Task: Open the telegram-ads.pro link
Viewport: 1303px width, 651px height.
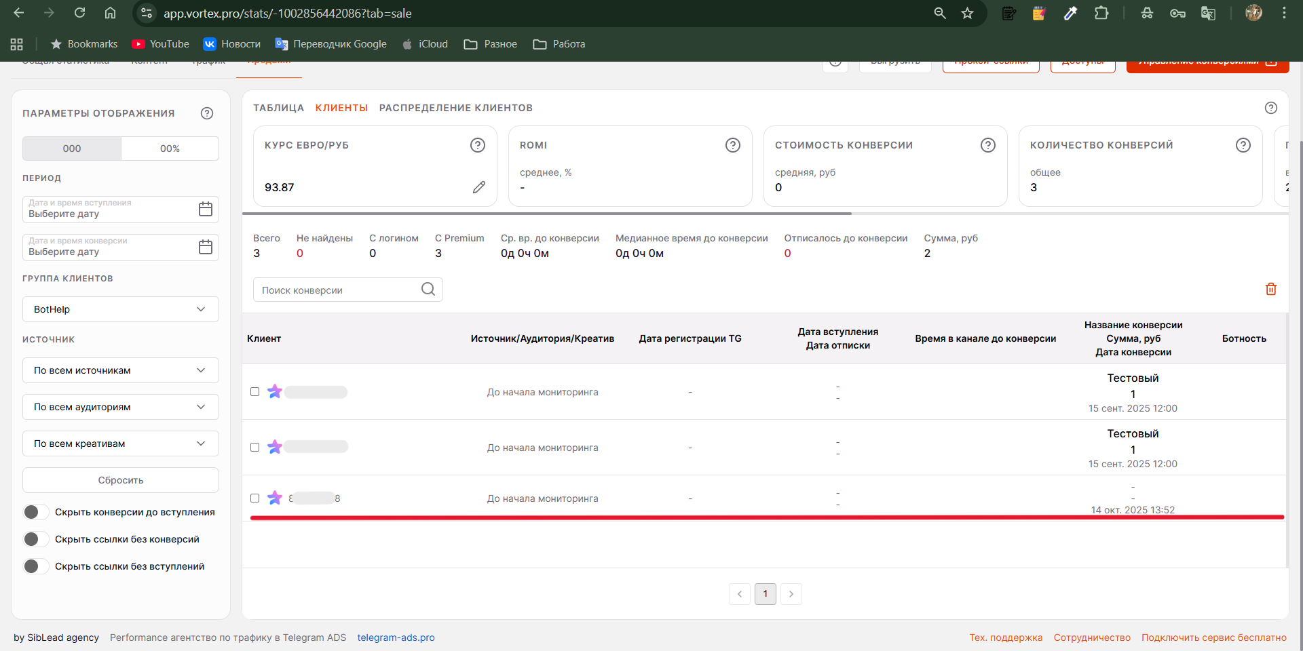Action: pos(396,637)
